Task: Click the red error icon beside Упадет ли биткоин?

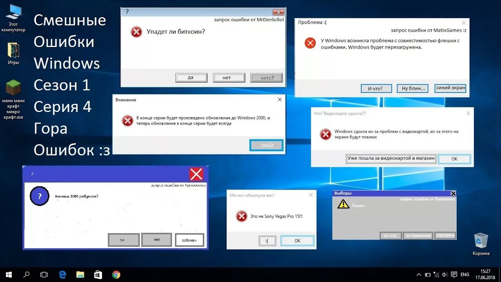Action: 136,32
